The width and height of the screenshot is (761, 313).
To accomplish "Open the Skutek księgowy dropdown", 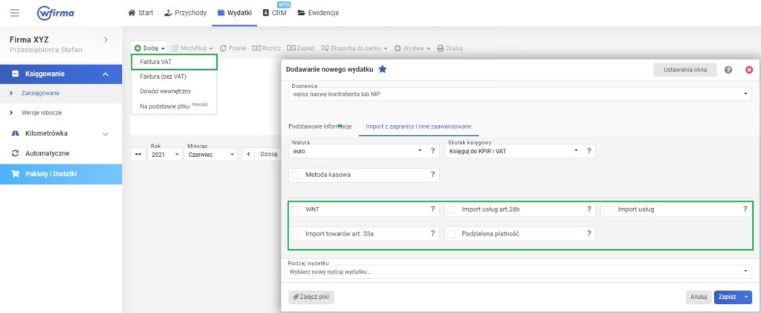I will [513, 151].
